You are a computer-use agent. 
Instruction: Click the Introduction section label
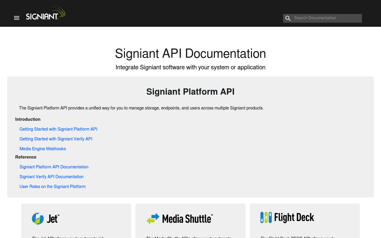pyautogui.click(x=28, y=120)
